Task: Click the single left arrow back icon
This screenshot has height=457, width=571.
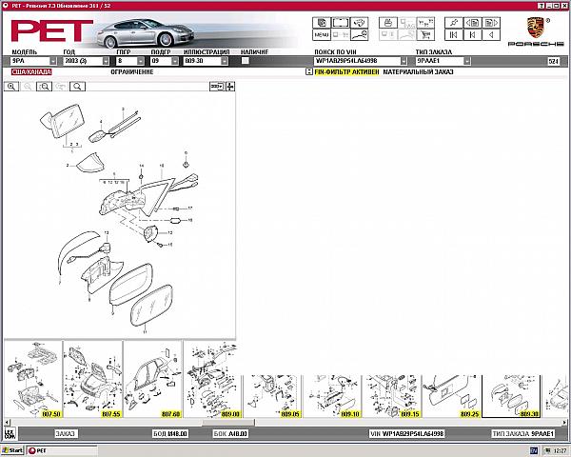Action: click(491, 34)
